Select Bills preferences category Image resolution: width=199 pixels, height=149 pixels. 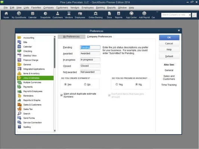click(35, 42)
